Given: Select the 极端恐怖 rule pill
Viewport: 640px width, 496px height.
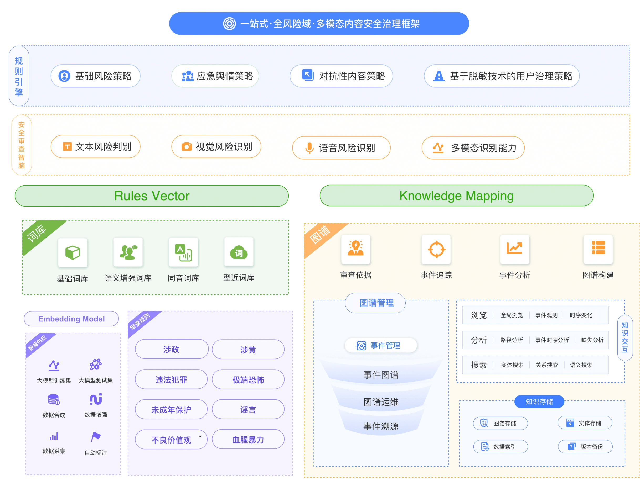Looking at the screenshot, I should 248,379.
